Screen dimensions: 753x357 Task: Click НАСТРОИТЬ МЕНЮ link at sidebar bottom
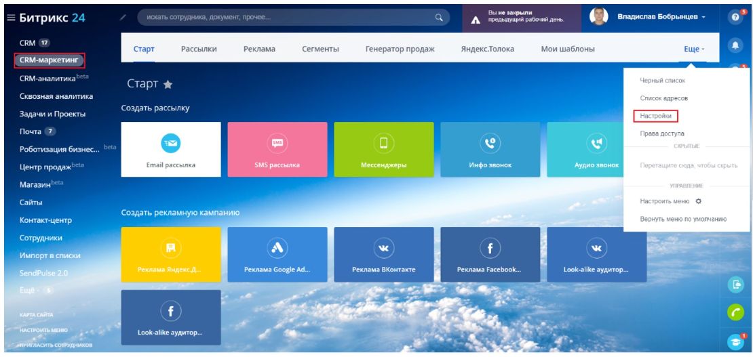[x=43, y=330]
